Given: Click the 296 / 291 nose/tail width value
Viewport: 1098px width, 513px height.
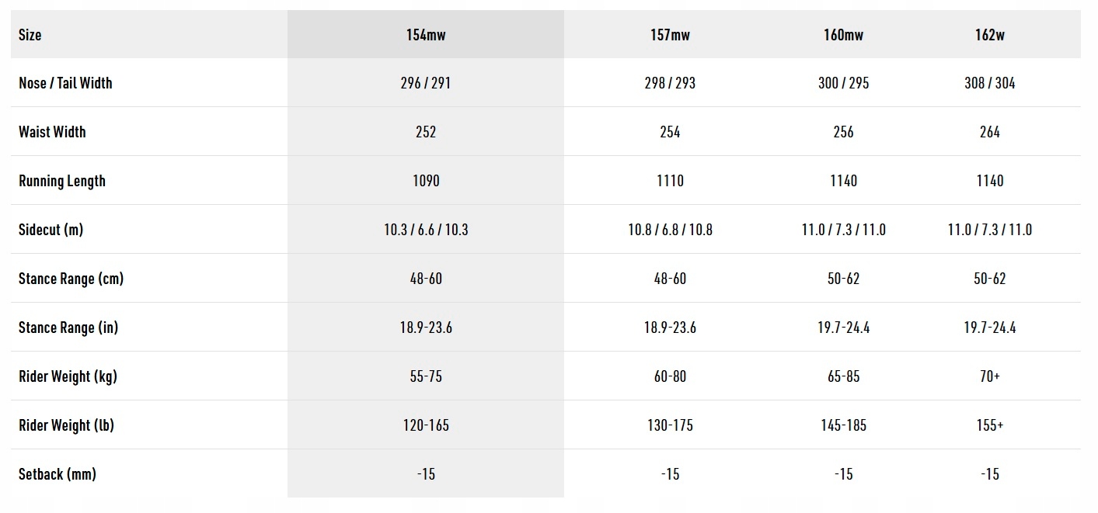Looking at the screenshot, I should [426, 83].
